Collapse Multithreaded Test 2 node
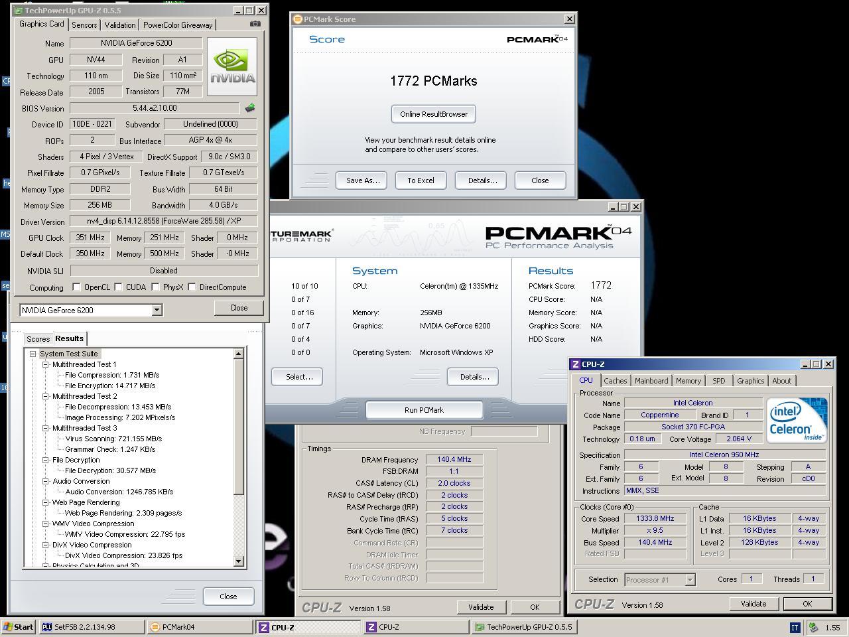The image size is (849, 637). coord(45,396)
